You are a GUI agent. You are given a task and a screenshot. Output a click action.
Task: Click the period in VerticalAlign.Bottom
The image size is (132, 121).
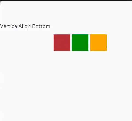click(31, 28)
